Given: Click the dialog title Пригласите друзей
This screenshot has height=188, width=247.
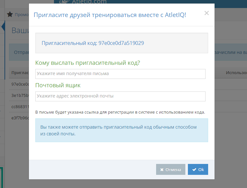Looking at the screenshot, I should point(110,15).
